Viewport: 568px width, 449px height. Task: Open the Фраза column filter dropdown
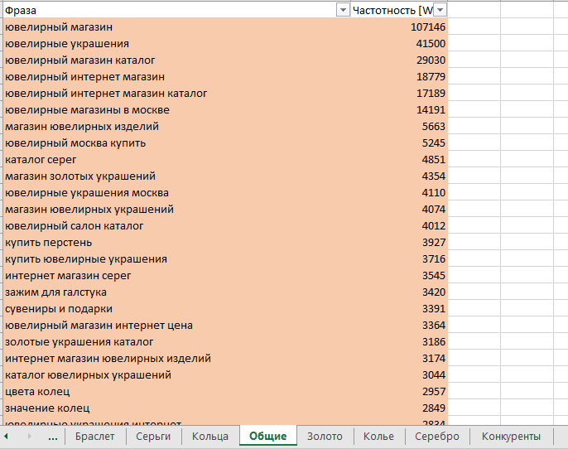tap(343, 10)
